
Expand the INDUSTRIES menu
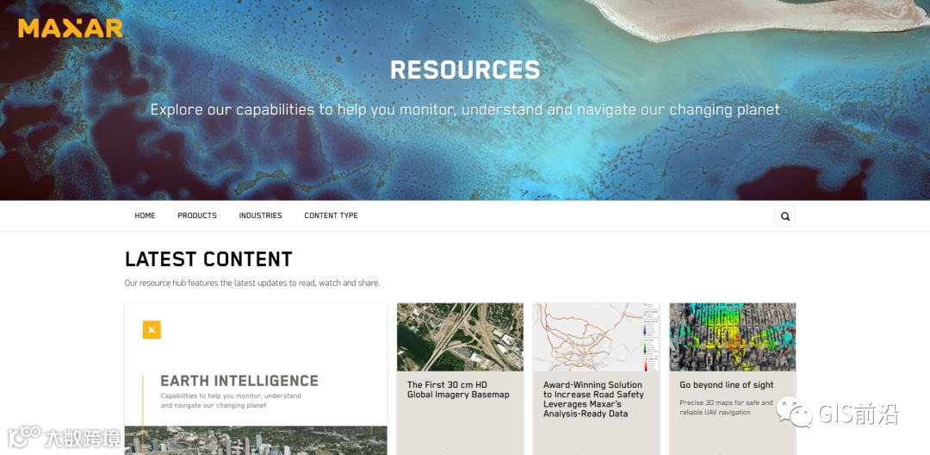pos(260,215)
